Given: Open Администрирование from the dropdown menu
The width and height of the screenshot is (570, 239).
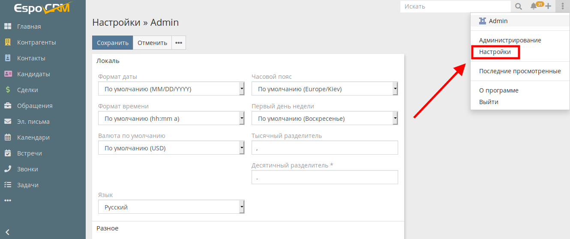Looking at the screenshot, I should coord(510,40).
